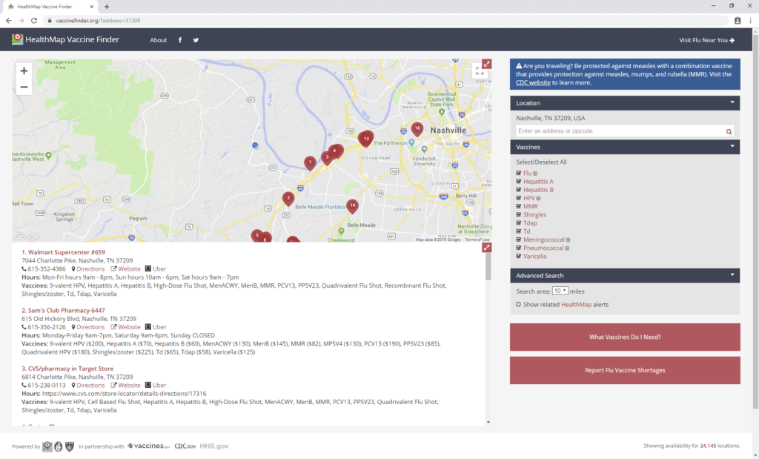Collapse the Advanced Search panel header
Image resolution: width=759 pixels, height=459 pixels.
[625, 276]
